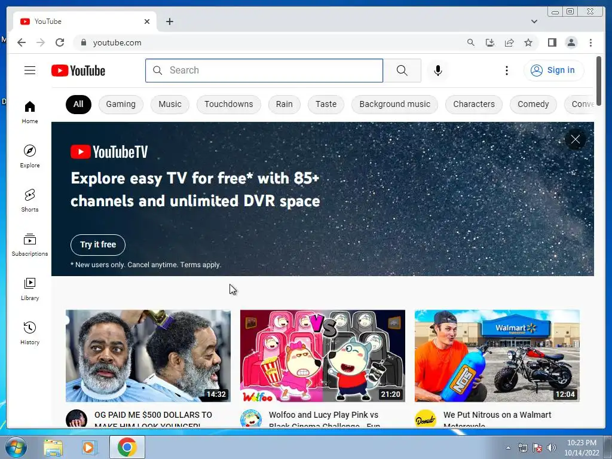612x459 pixels.
Task: Reload the page
Action: [x=60, y=42]
